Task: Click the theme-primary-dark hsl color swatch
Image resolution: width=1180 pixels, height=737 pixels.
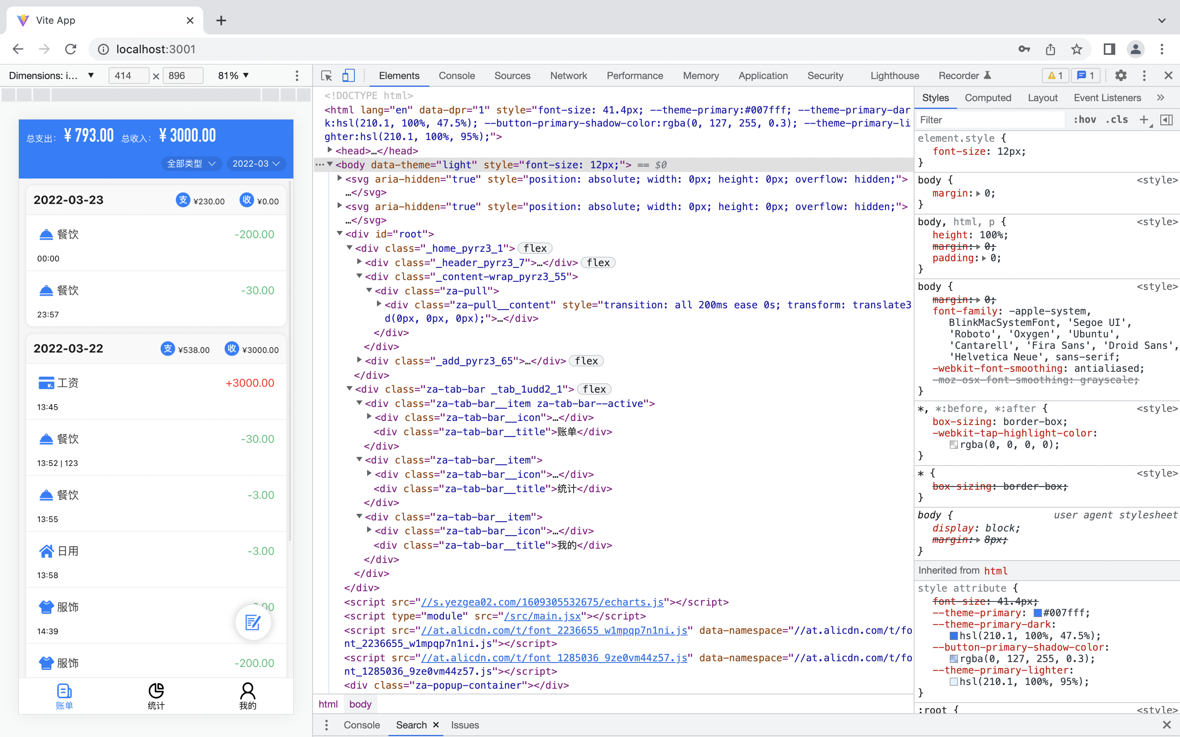Action: coord(953,635)
